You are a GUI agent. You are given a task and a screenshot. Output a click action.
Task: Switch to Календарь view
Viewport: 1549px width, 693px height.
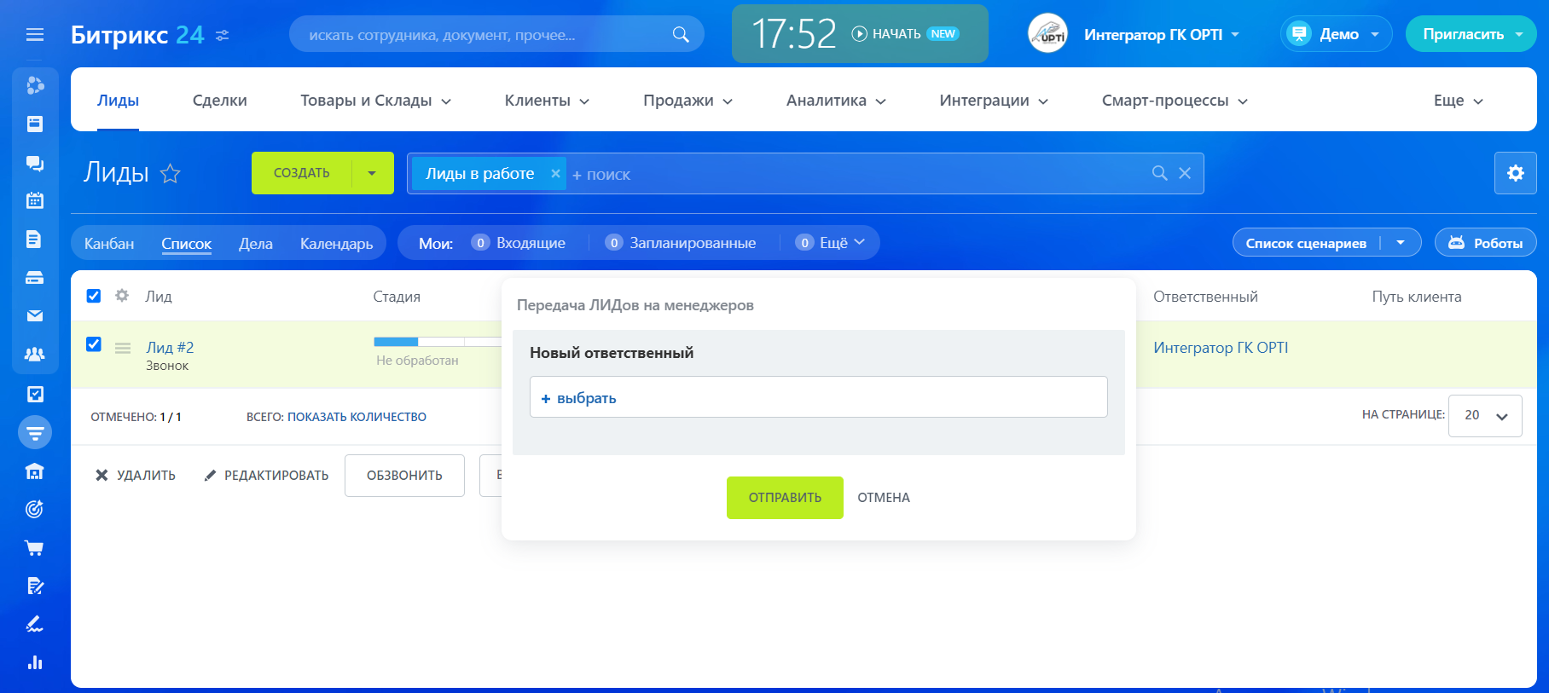[336, 244]
